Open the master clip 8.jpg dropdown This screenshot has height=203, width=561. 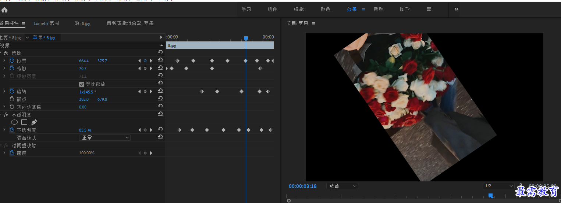(x=27, y=37)
